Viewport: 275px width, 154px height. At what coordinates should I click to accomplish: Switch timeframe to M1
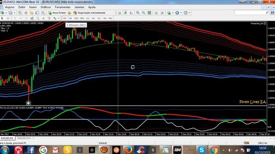point(65,18)
